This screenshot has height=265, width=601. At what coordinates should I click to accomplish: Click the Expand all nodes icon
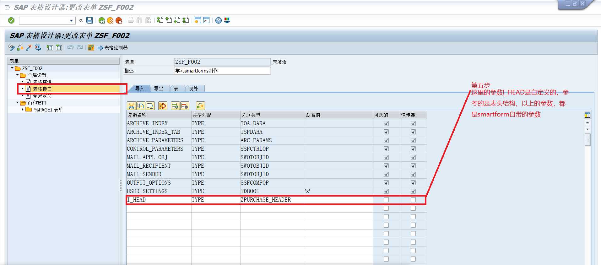click(50, 48)
